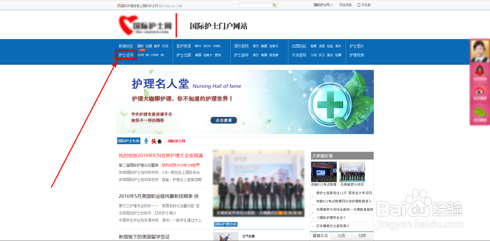Select the ISPN certificate sub-link
Viewport: 490px width, 241px height.
tap(140, 55)
